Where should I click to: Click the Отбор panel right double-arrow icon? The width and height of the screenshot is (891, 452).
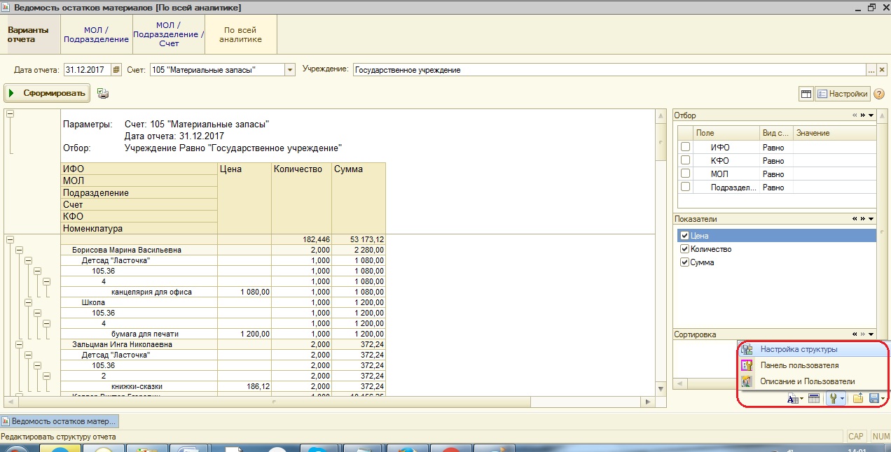pos(863,115)
